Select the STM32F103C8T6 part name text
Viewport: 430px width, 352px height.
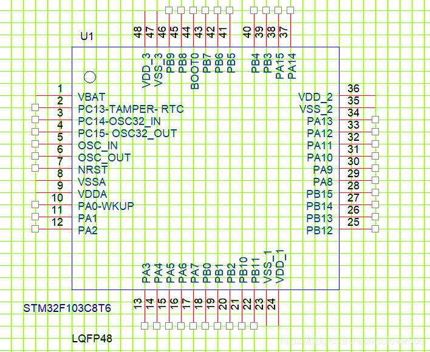[x=67, y=308]
